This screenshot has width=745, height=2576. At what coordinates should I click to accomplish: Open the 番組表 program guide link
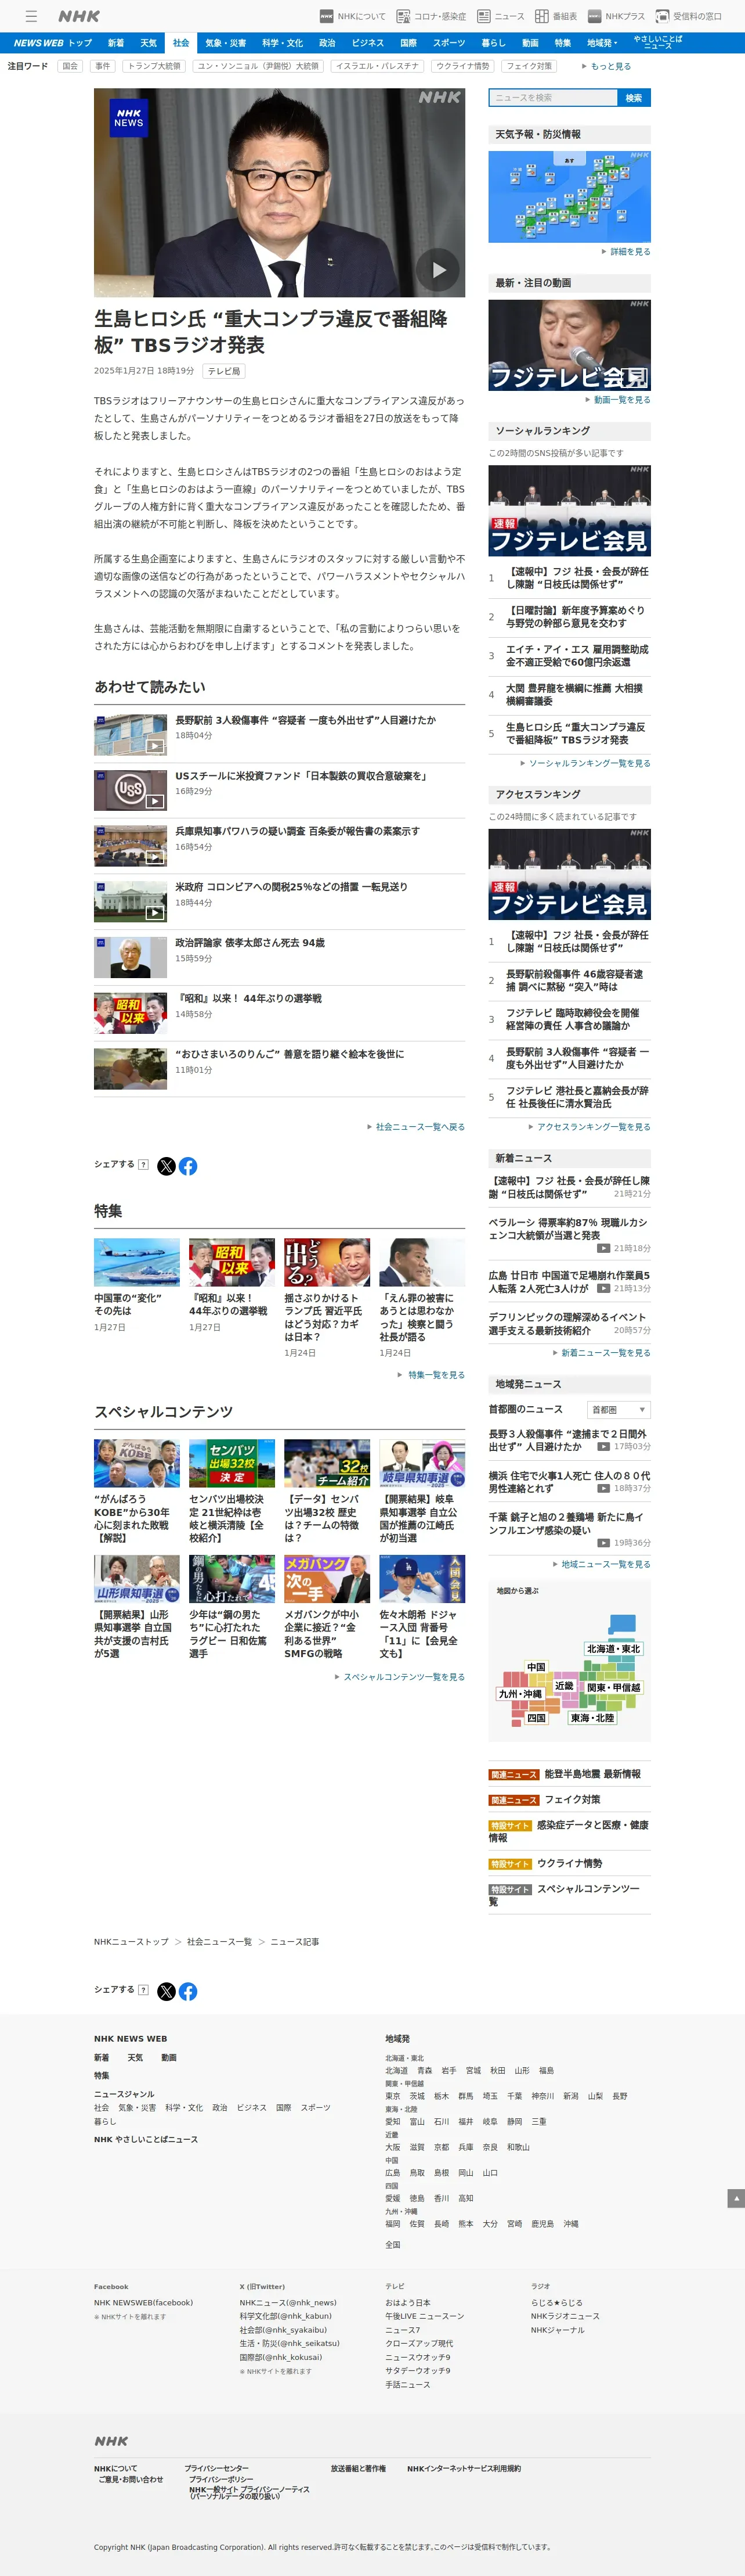point(556,16)
